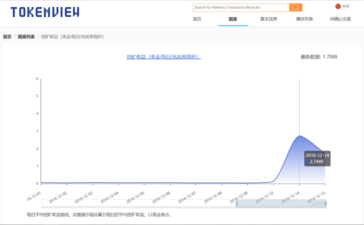Click the right handle of the zoom slider
364x225 pixels.
tap(326, 204)
